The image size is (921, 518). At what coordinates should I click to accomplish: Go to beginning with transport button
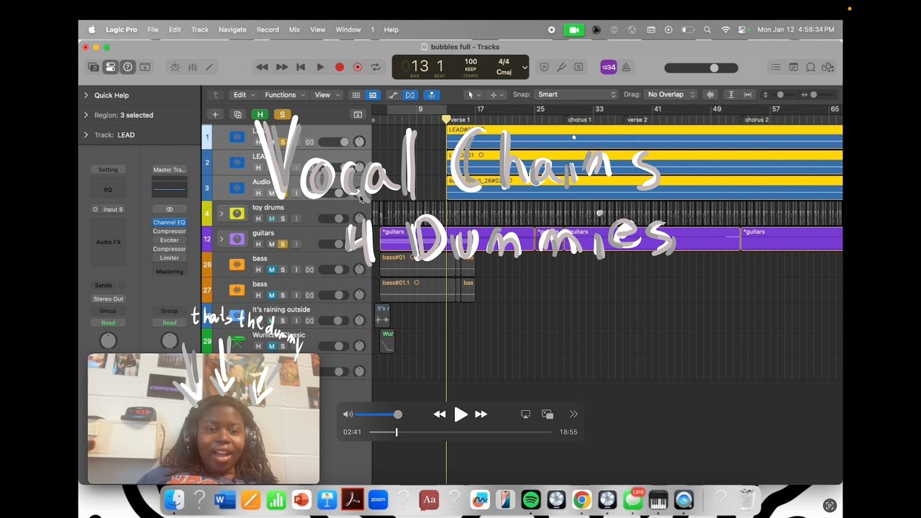click(301, 67)
